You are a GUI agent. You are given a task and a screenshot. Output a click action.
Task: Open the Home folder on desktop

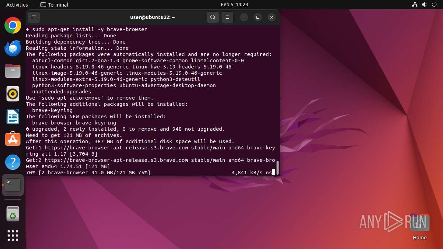[x=420, y=227]
